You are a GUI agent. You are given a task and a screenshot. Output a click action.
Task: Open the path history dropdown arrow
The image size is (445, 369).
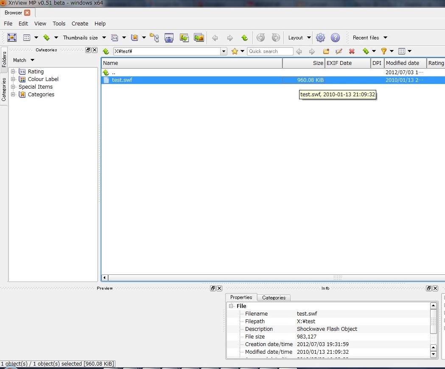coord(224,51)
